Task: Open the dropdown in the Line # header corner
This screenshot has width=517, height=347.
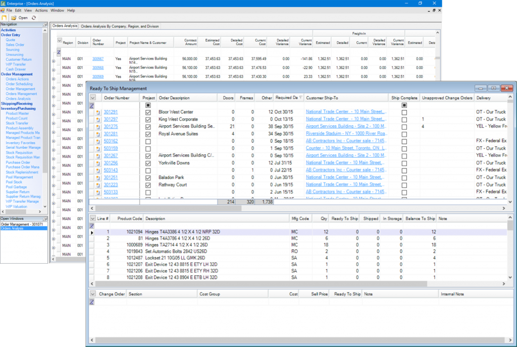Action: point(93,218)
